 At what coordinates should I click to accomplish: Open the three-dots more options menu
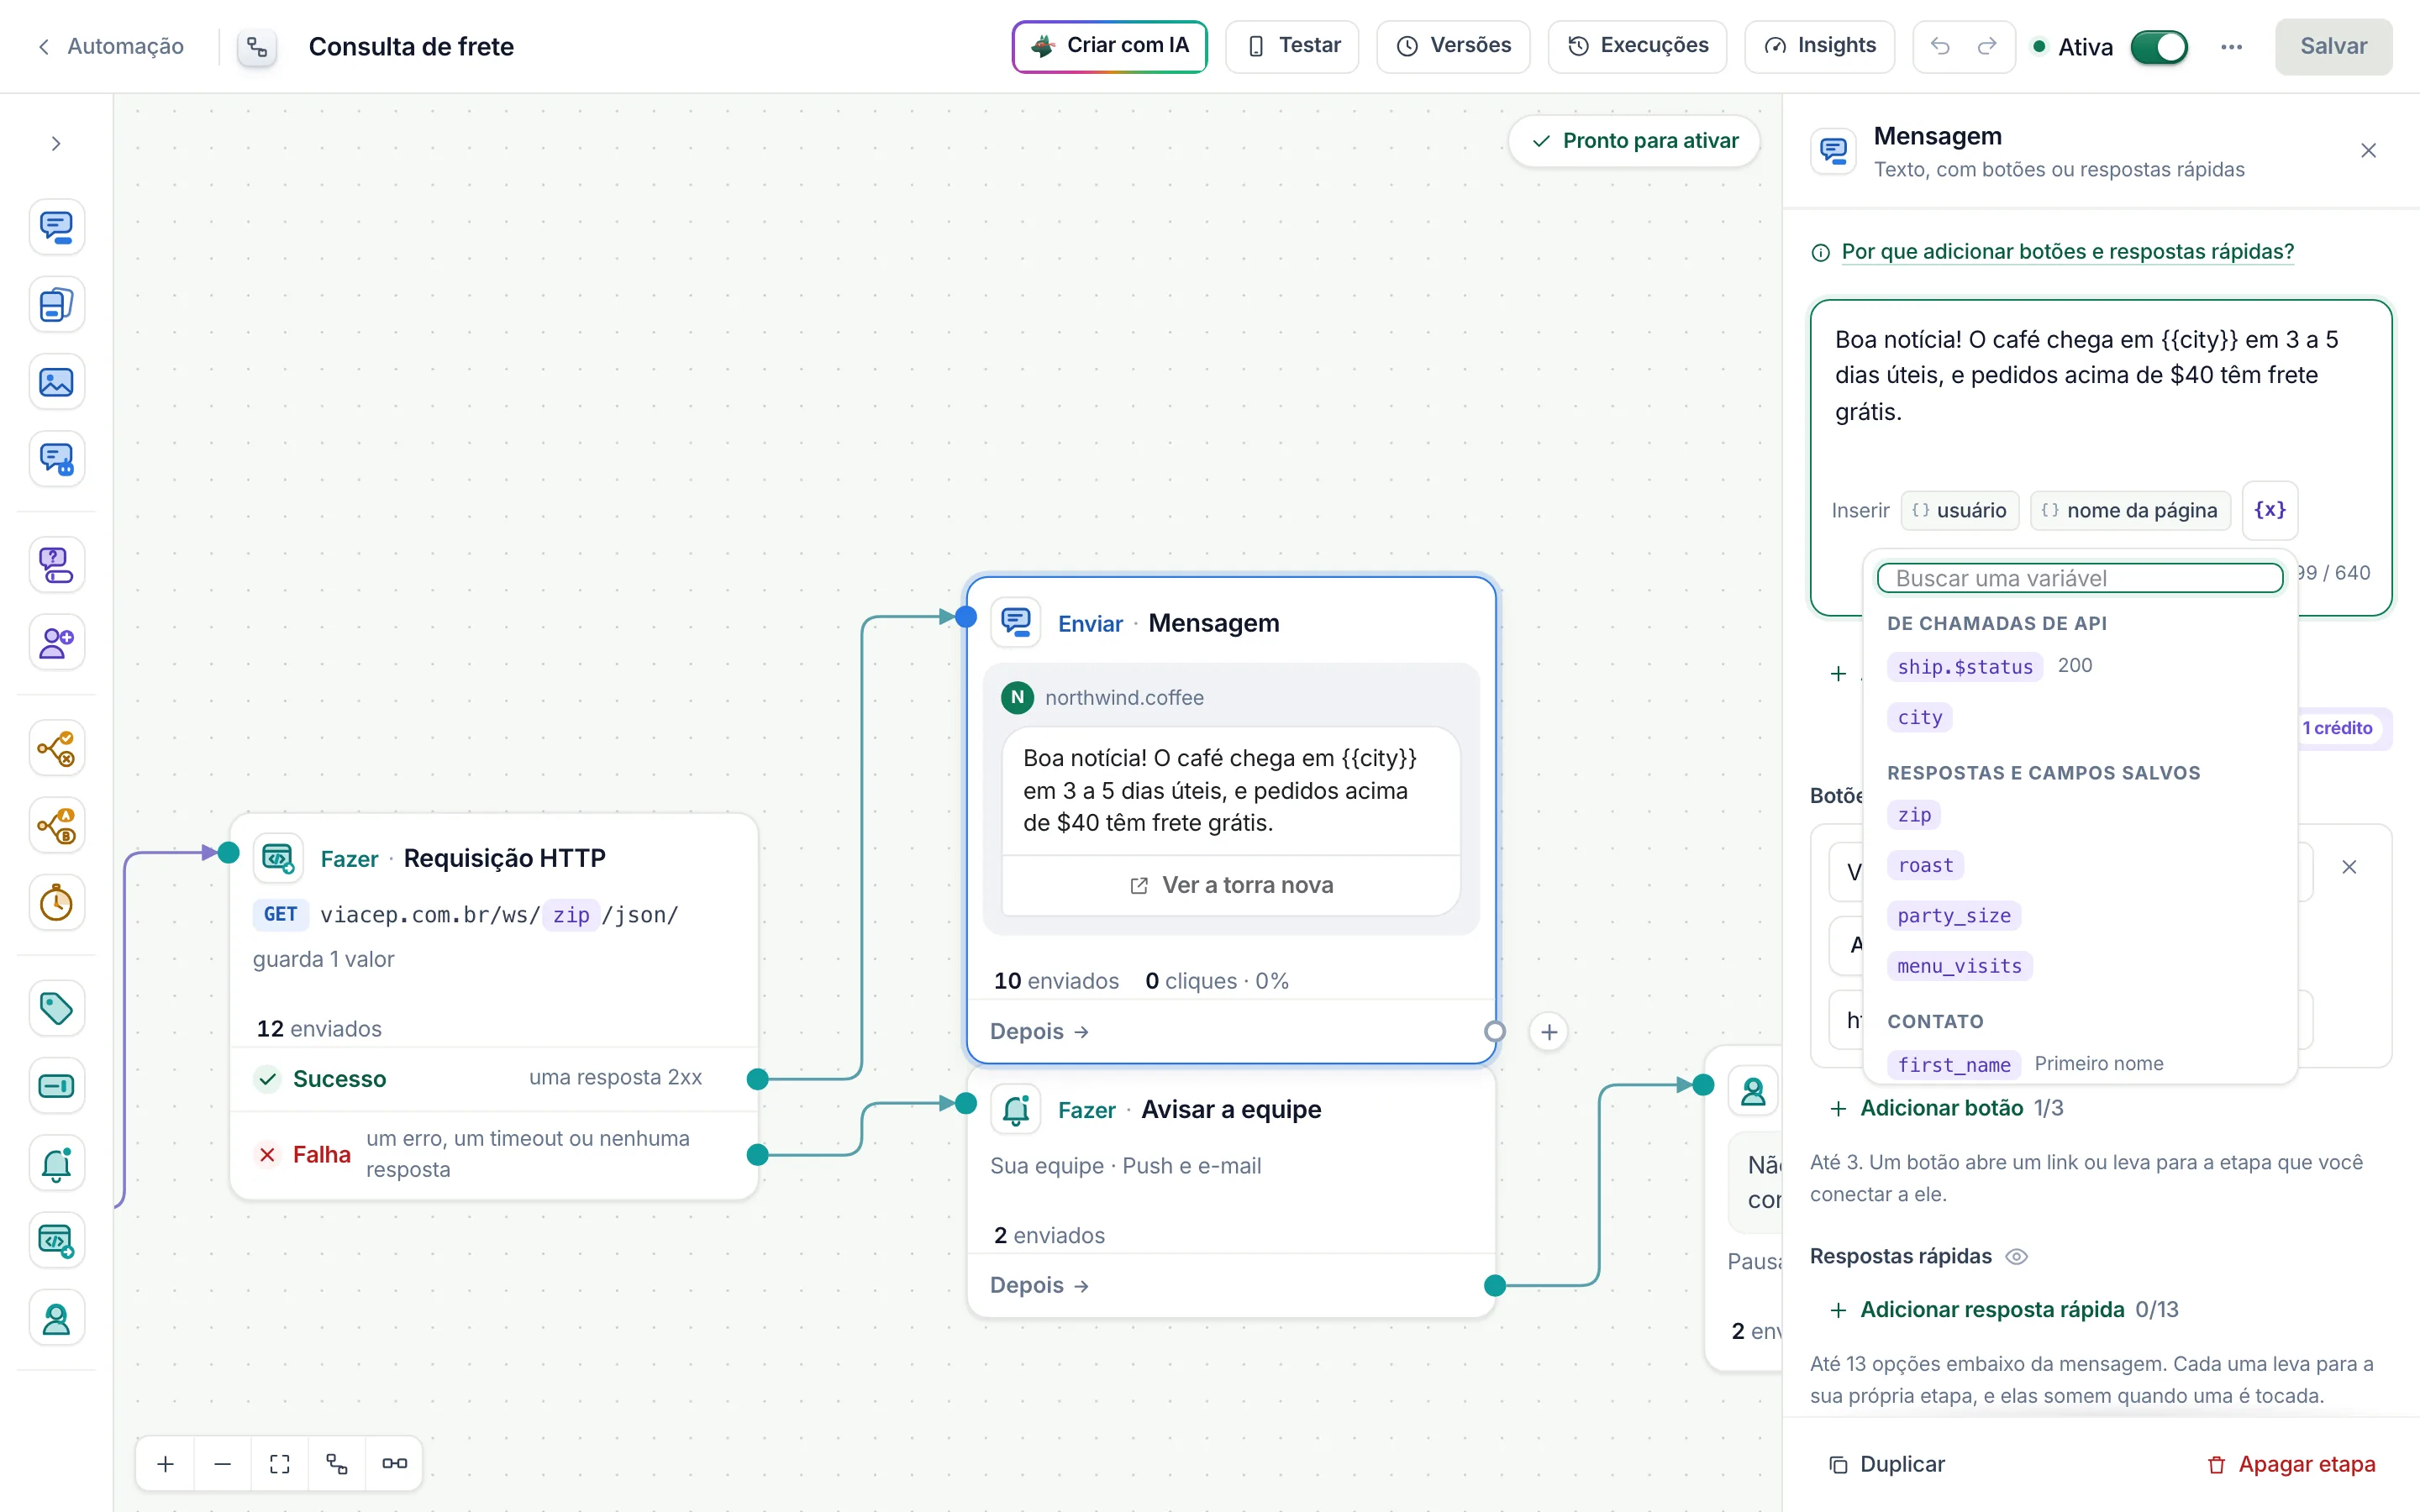(x=2231, y=47)
